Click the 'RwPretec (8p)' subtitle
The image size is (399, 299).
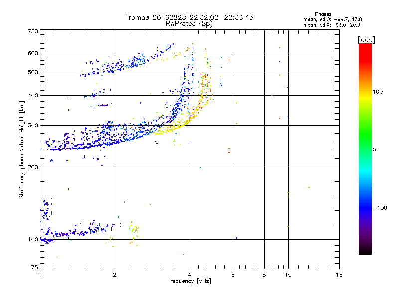coord(189,24)
